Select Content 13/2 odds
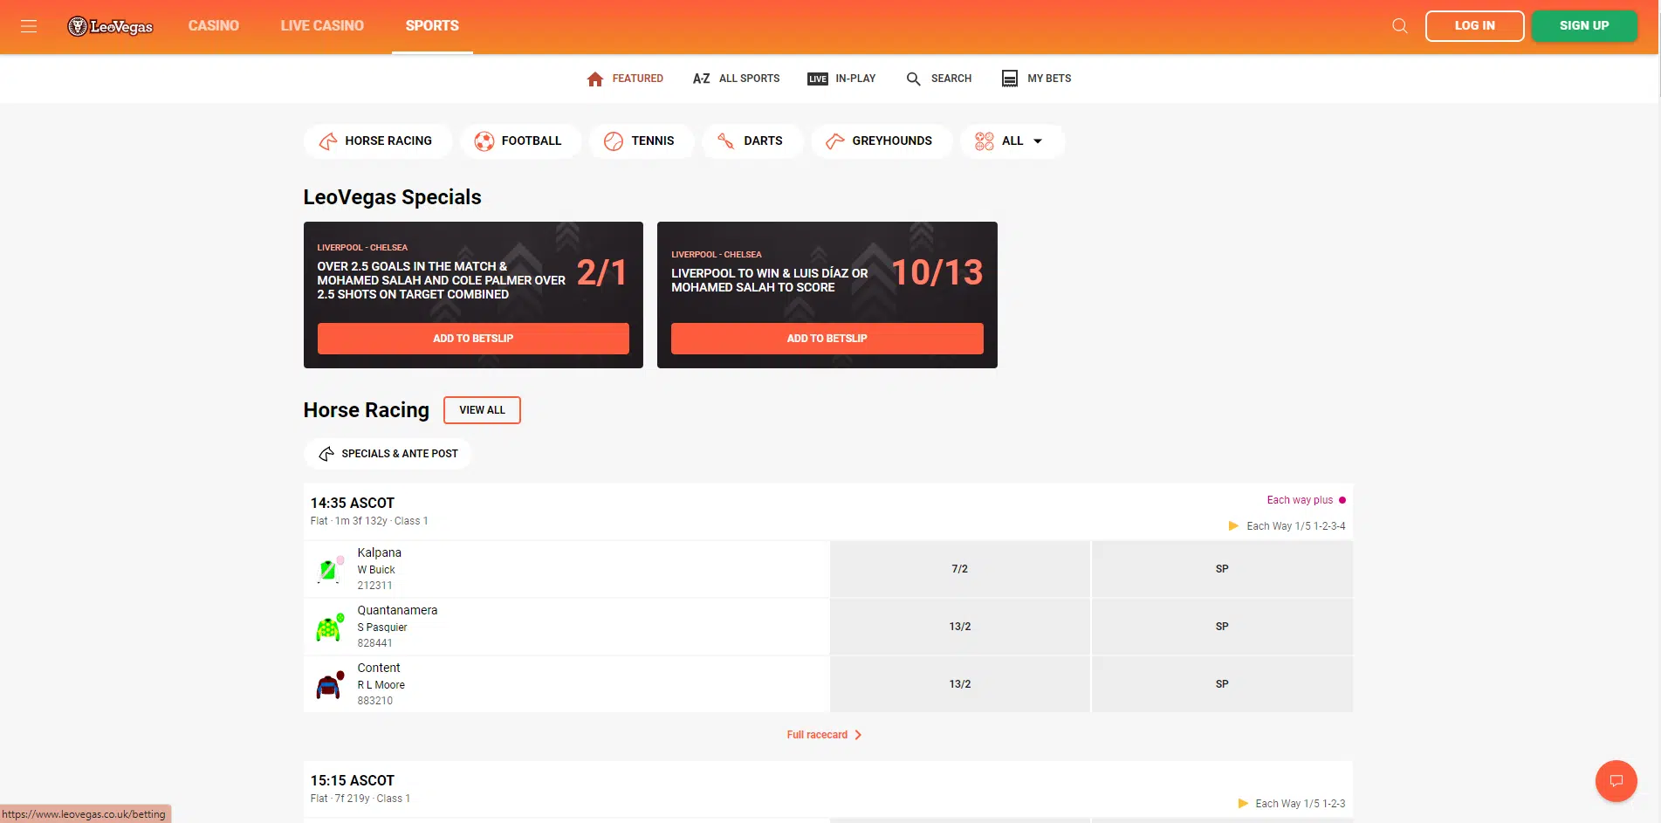This screenshot has width=1661, height=823. point(960,684)
